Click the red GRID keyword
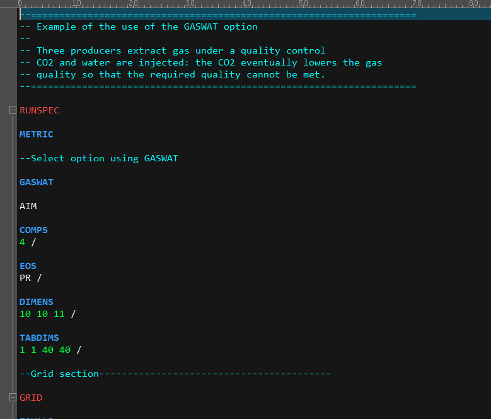 (x=30, y=398)
